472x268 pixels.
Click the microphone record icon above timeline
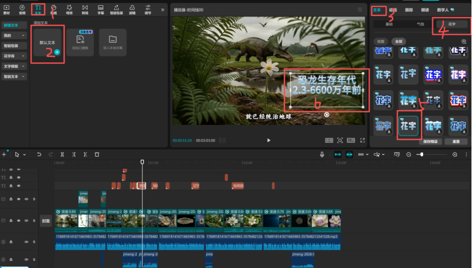[322, 154]
